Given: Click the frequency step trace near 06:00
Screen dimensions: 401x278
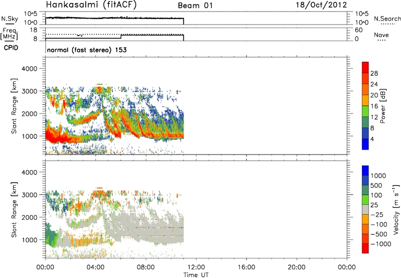Looking at the screenshot, I should click(x=121, y=37).
